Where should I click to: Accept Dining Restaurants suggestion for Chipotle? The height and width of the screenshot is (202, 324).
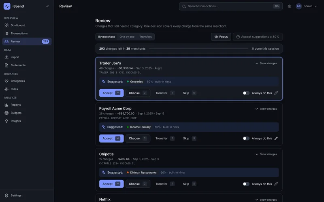[x=111, y=184]
